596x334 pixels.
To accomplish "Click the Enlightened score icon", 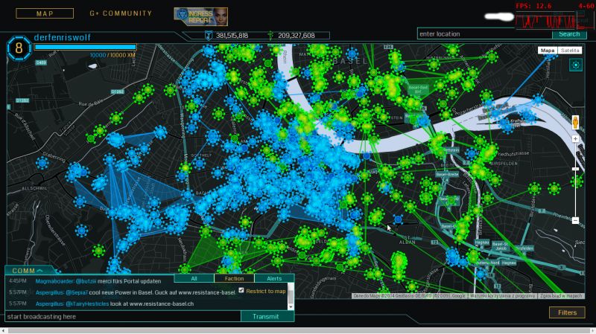I will [270, 35].
